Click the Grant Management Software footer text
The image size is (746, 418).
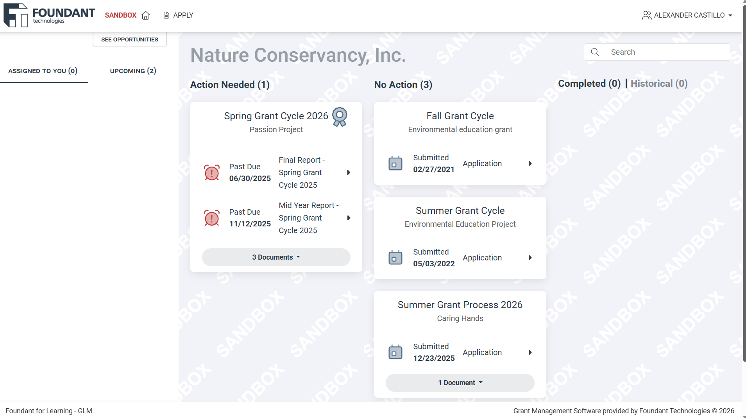[624, 411]
